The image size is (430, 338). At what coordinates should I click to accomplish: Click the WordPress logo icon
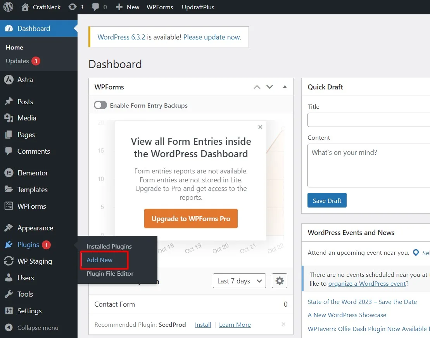[8, 7]
